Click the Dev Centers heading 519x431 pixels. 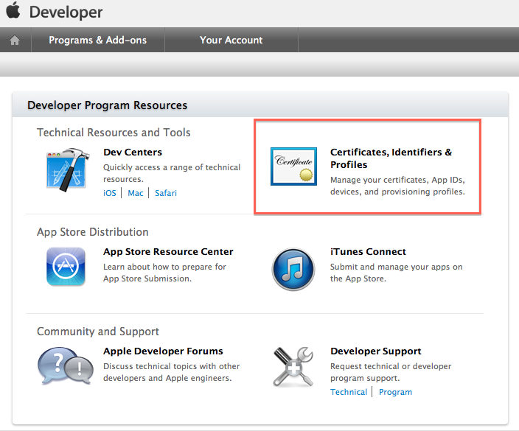[133, 153]
